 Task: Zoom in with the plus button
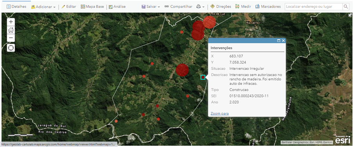click(x=11, y=22)
